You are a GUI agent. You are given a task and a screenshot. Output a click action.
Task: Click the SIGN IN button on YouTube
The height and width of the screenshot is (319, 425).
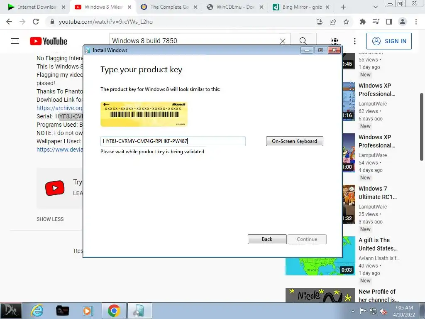389,41
